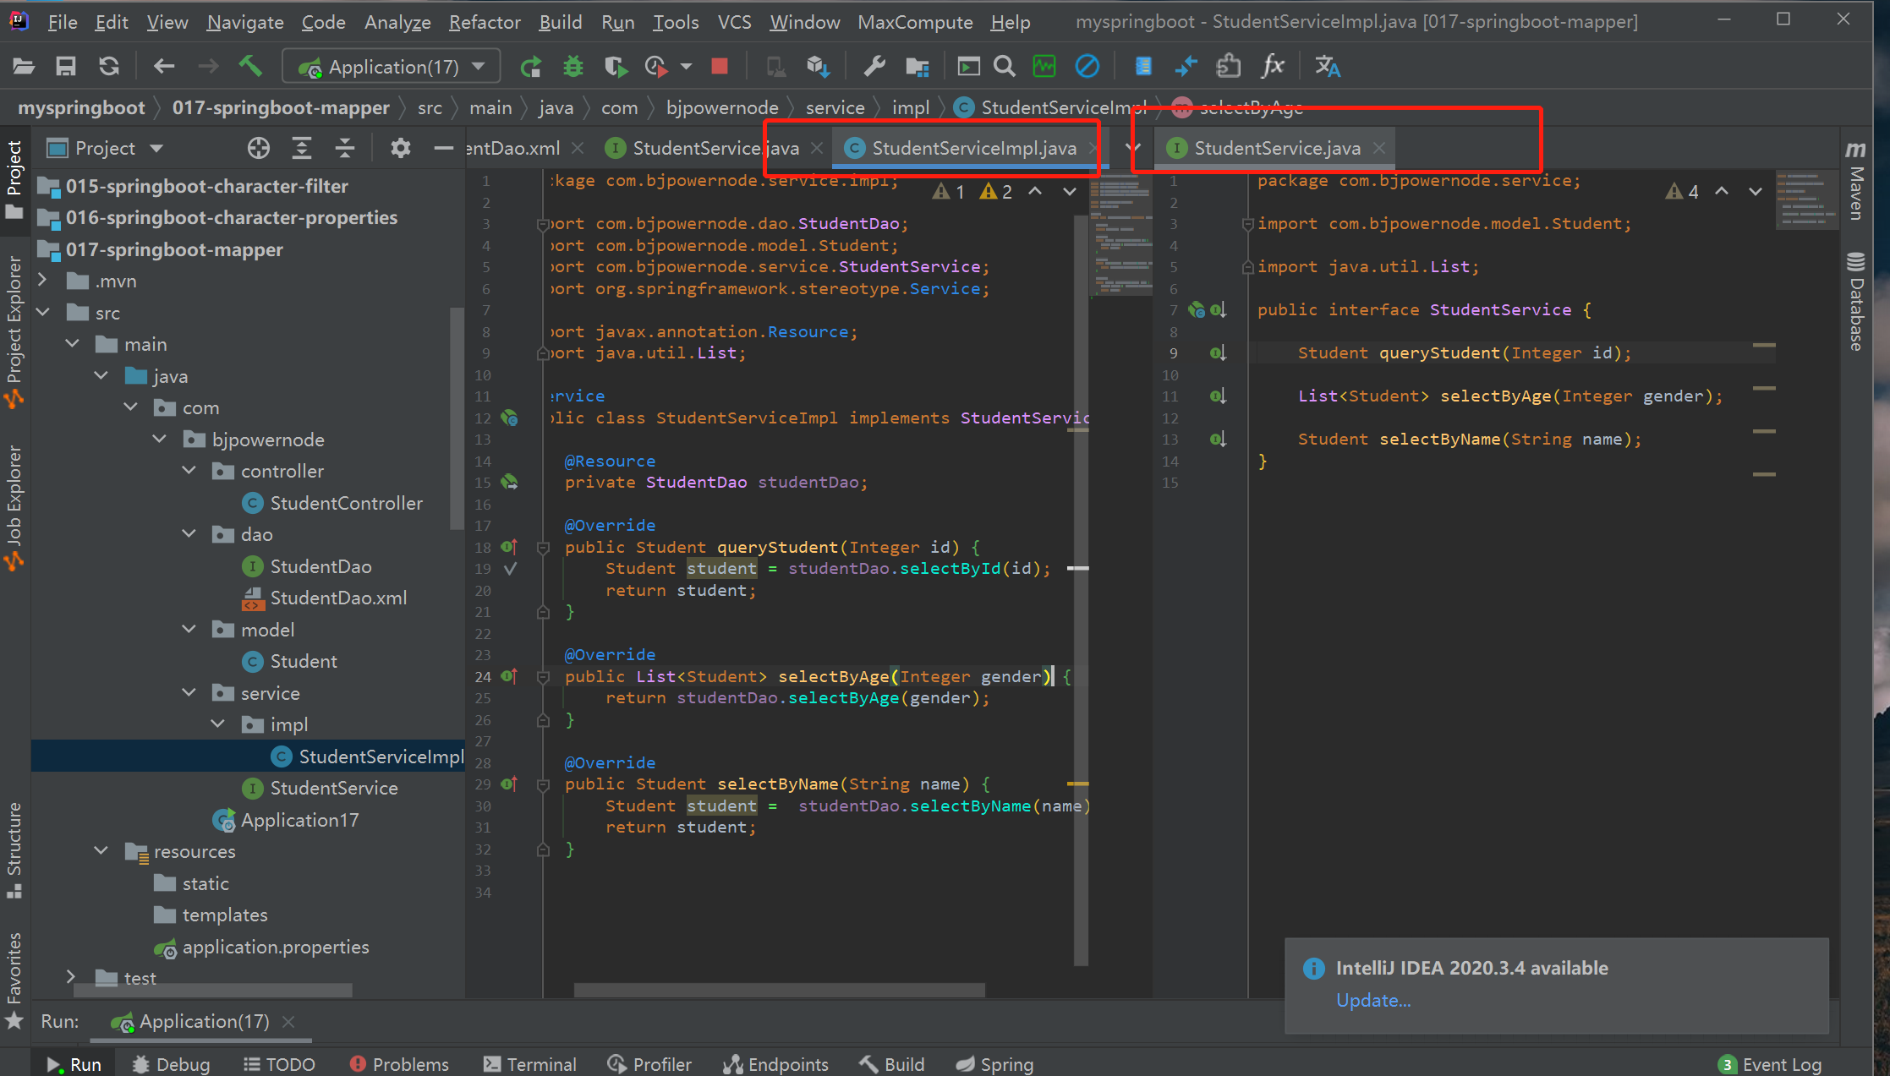1890x1076 pixels.
Task: Click the Update... link in notification
Action: coord(1372,1000)
